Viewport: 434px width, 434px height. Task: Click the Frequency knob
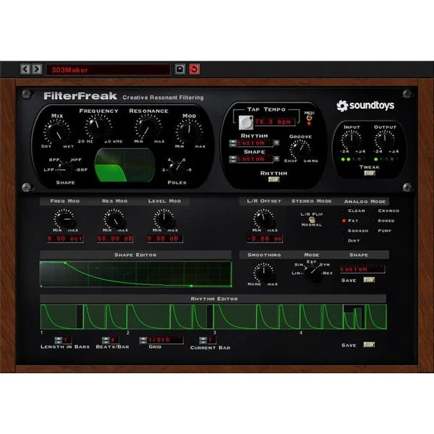pos(98,127)
